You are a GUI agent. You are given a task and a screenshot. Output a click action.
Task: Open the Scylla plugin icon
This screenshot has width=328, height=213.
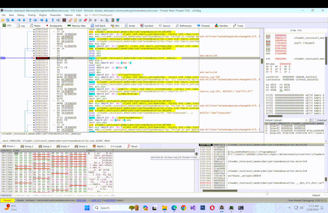coord(64,20)
